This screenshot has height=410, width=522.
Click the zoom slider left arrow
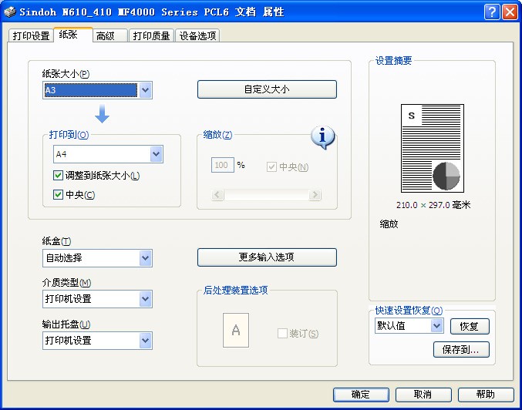pyautogui.click(x=217, y=195)
